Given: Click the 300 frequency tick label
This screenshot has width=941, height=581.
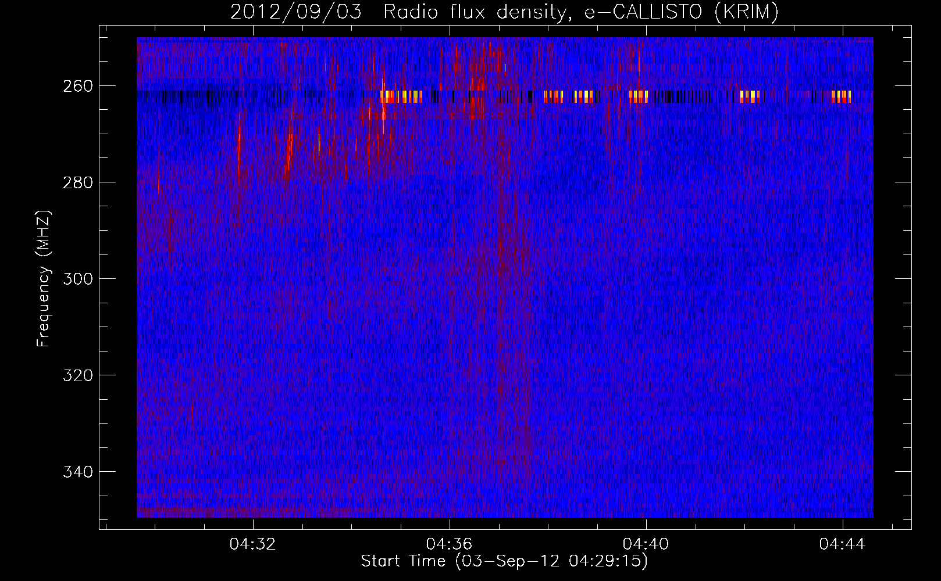Looking at the screenshot, I should click(x=77, y=279).
